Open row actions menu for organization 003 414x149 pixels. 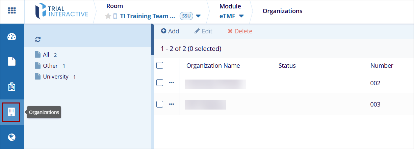click(x=172, y=104)
